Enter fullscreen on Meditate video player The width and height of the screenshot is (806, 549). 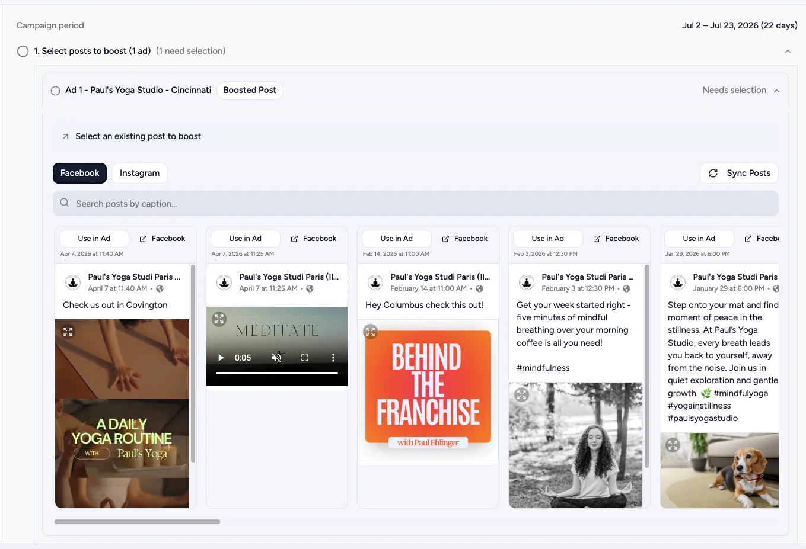pos(305,358)
